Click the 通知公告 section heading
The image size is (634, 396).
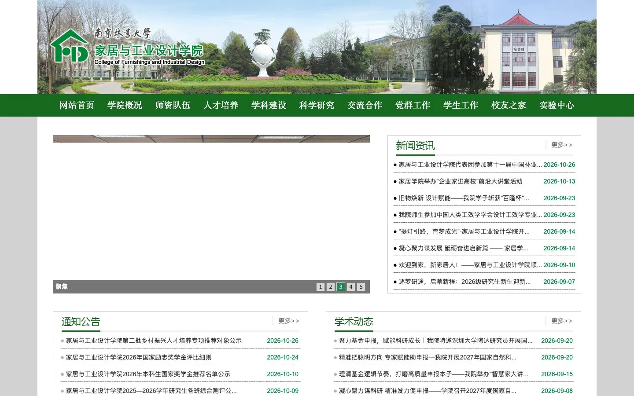pyautogui.click(x=81, y=322)
